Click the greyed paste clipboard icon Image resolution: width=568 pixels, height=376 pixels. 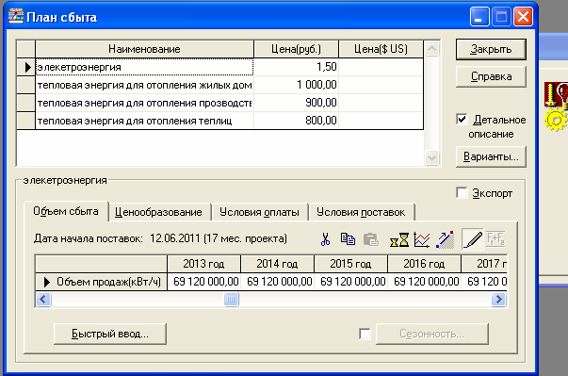[371, 239]
